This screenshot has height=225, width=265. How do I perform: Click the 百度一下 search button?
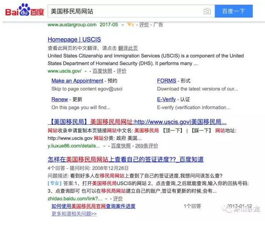[x=233, y=12]
